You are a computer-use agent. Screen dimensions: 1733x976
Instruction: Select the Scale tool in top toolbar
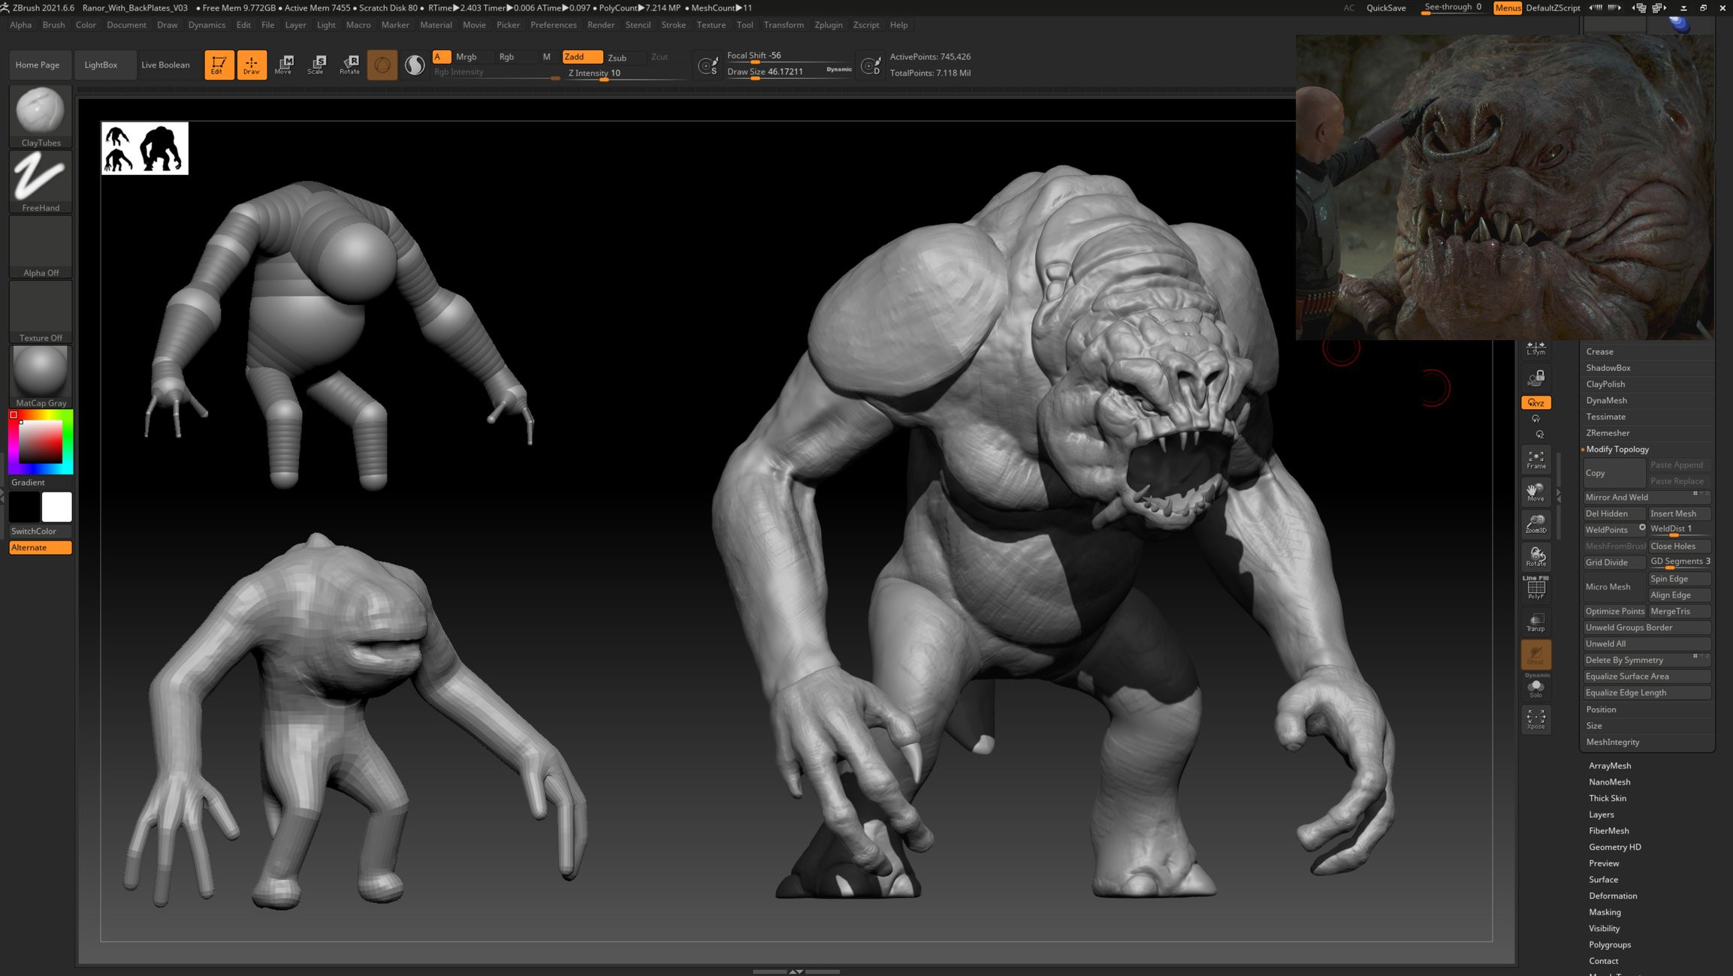click(x=316, y=65)
